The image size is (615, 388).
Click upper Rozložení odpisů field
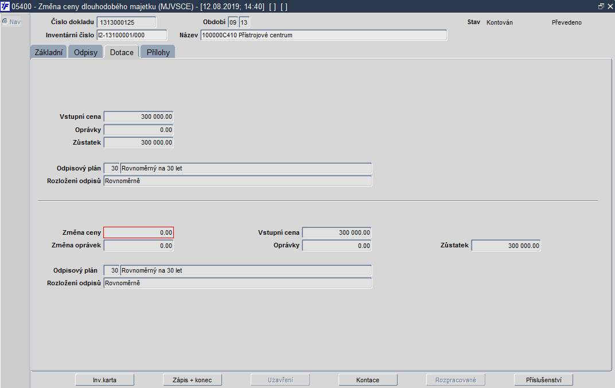[238, 181]
